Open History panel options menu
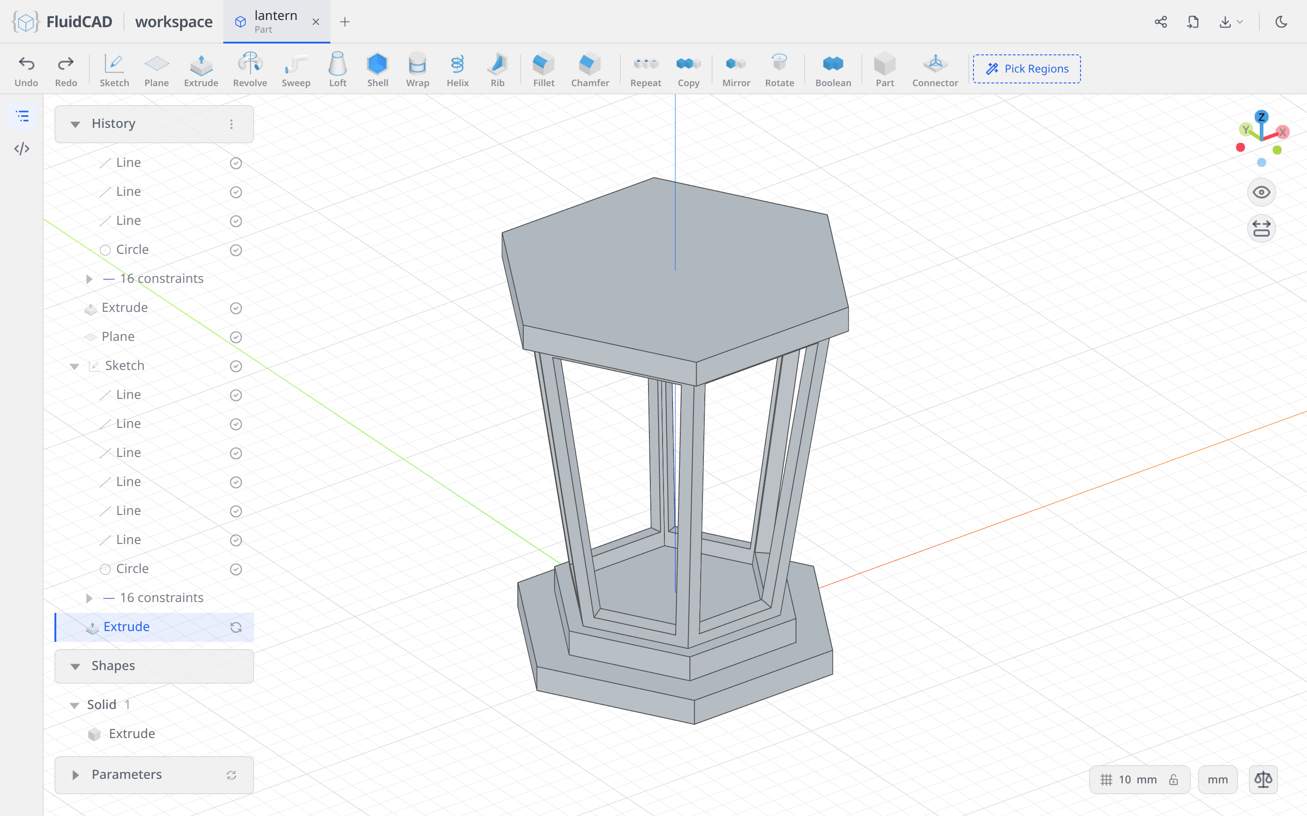Viewport: 1307px width, 816px height. click(231, 124)
